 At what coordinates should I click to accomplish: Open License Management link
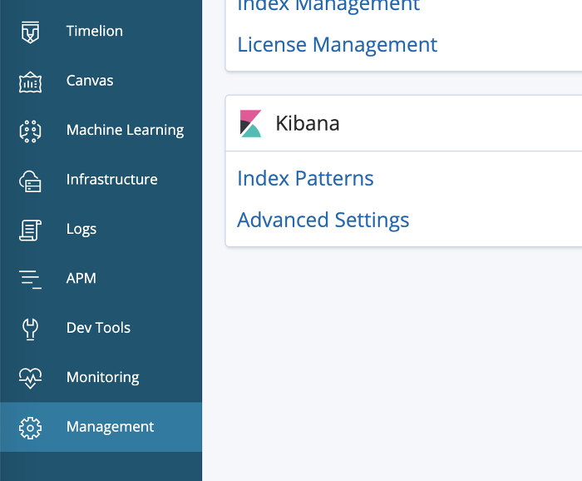[x=337, y=45]
